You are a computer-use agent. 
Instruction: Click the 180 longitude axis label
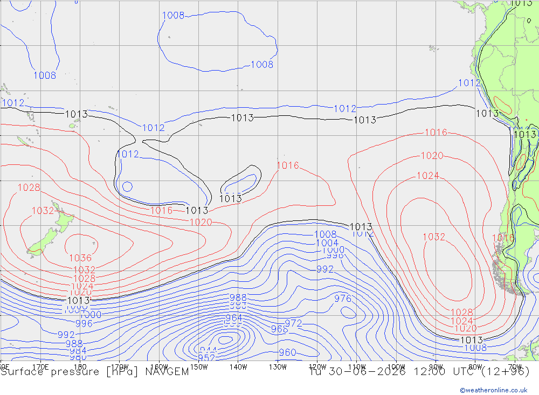coord(80,367)
